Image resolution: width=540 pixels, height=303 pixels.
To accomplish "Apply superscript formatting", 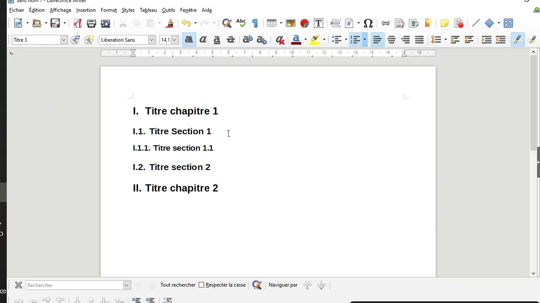I will (248, 40).
